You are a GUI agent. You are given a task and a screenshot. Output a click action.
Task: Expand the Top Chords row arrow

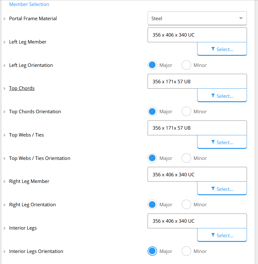4,88
